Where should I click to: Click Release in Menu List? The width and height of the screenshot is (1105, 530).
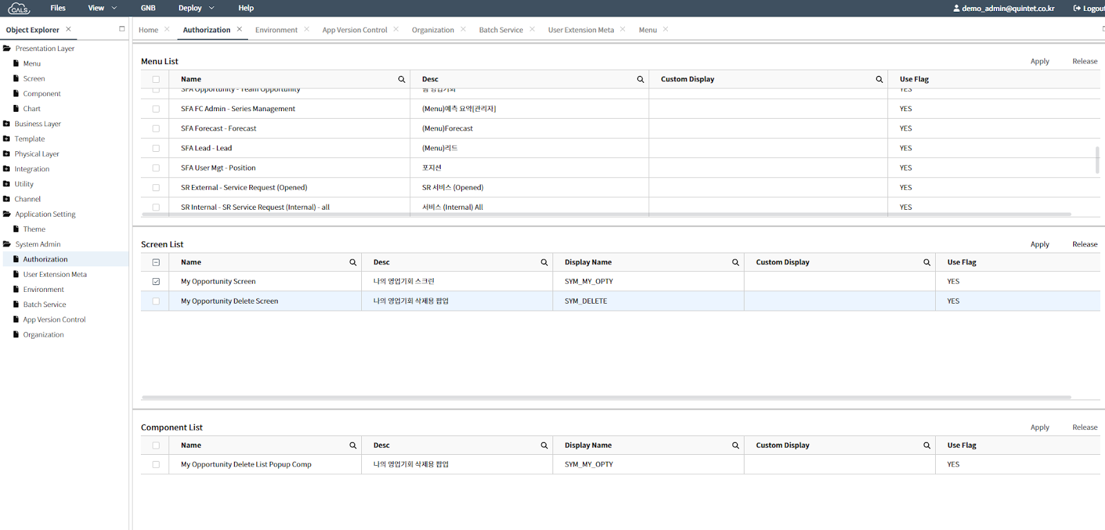[1084, 61]
